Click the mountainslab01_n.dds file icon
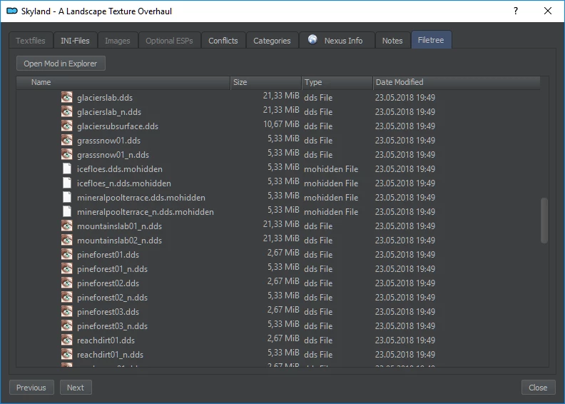 (x=66, y=226)
